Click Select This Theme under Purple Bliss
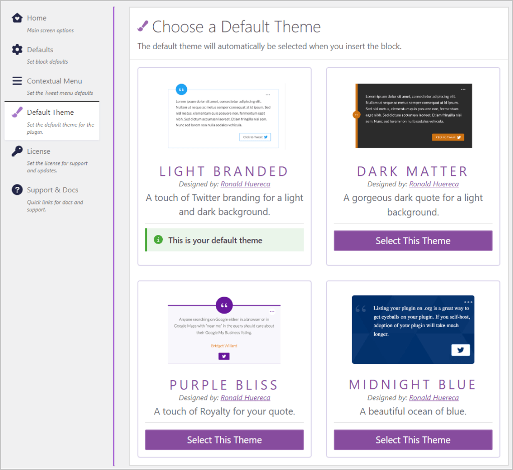513x470 pixels. click(x=224, y=439)
